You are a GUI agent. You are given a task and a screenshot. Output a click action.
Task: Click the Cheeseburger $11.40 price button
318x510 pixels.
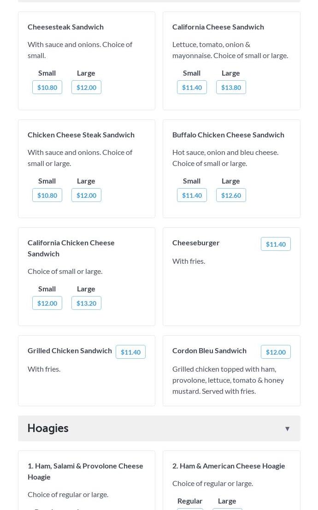point(276,244)
